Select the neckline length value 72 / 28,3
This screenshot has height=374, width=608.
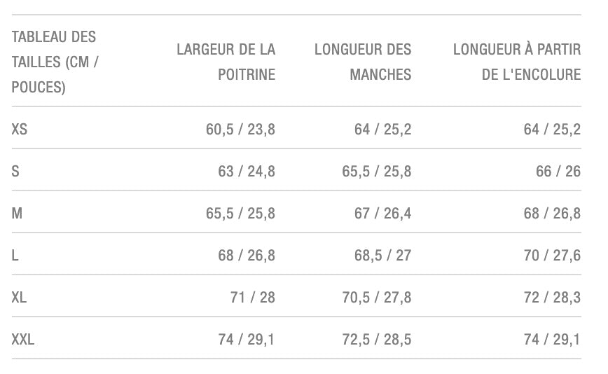(x=552, y=297)
